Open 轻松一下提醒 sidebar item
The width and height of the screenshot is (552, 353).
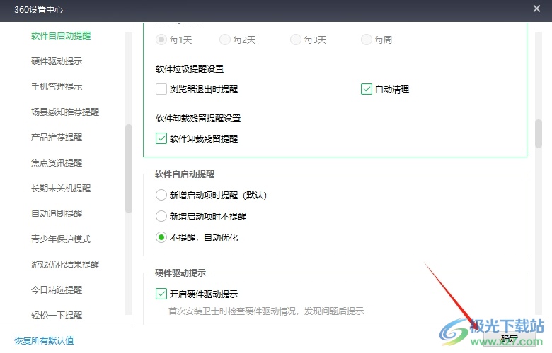pyautogui.click(x=57, y=315)
